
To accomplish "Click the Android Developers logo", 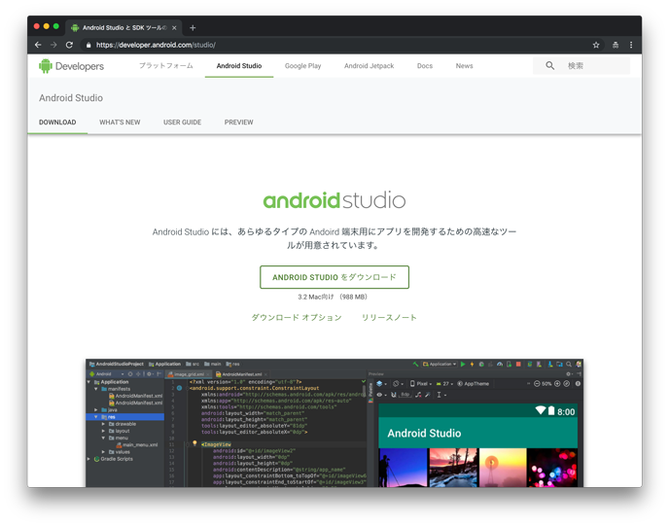I will [x=71, y=66].
